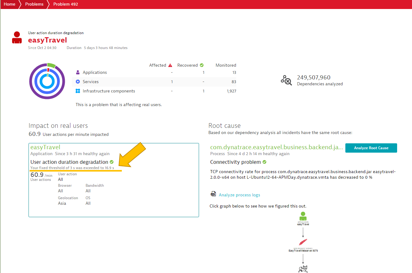Click User action duration degradation heading
412x273 pixels.
pos(69,162)
